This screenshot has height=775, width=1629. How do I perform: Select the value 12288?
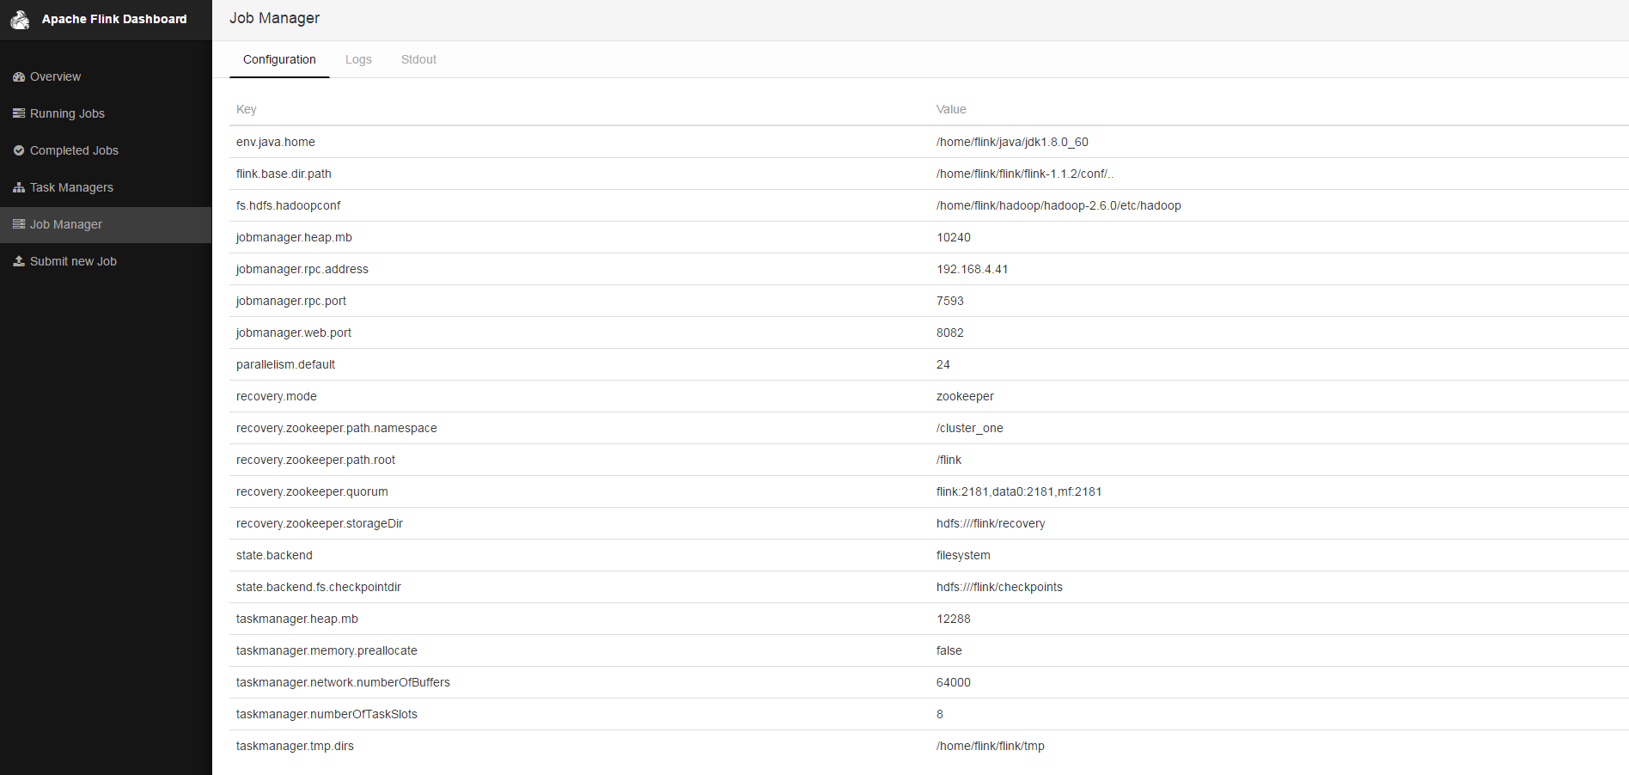[954, 619]
